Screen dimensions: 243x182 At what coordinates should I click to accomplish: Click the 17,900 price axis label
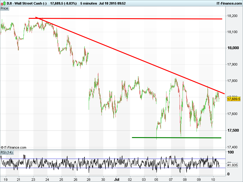tap(232, 64)
